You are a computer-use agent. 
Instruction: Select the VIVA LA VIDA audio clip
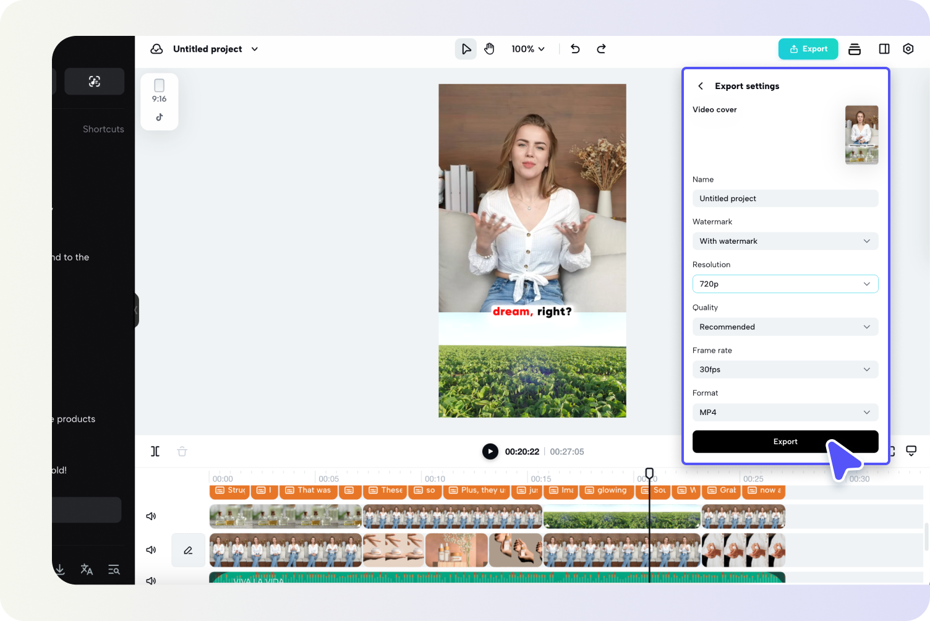(497, 578)
